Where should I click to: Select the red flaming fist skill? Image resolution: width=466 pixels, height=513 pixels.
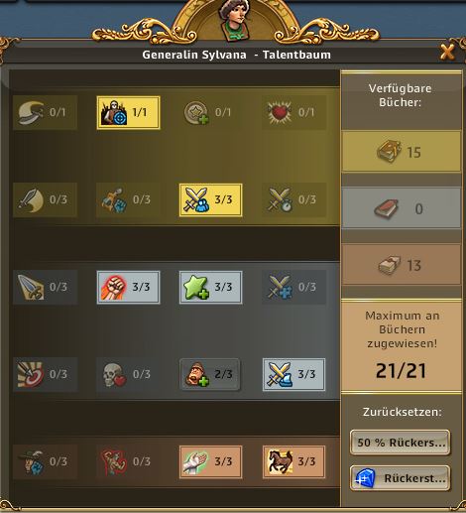128,288
